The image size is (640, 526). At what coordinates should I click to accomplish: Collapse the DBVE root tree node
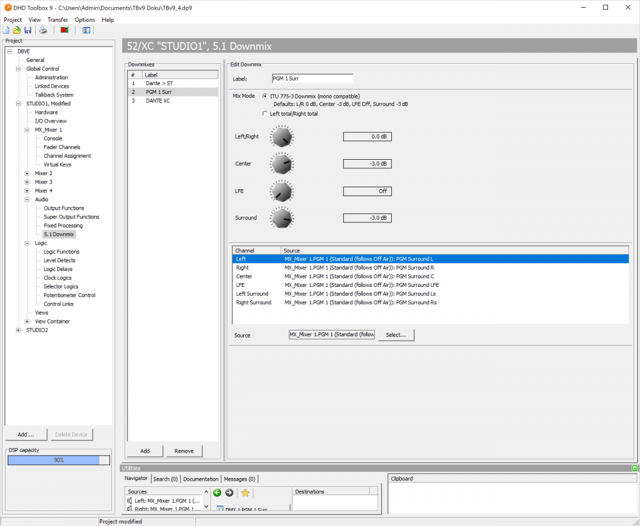[10, 51]
